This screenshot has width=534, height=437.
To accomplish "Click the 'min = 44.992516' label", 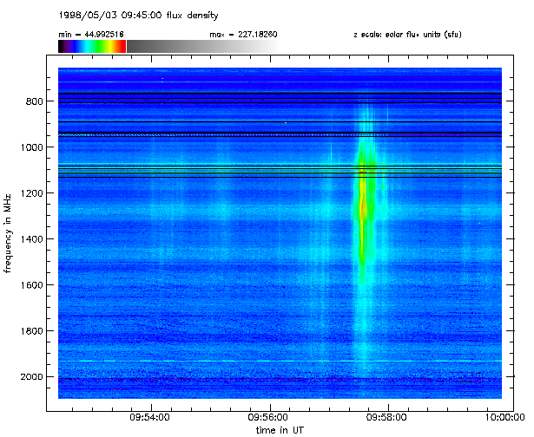I will (x=91, y=35).
